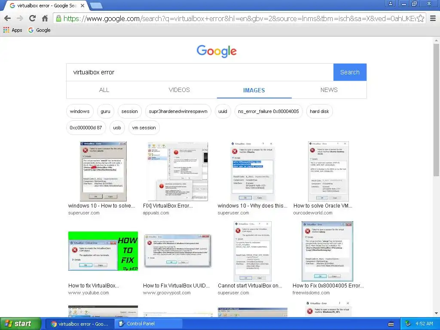
Task: Filter by the windows chip
Action: coord(79,111)
